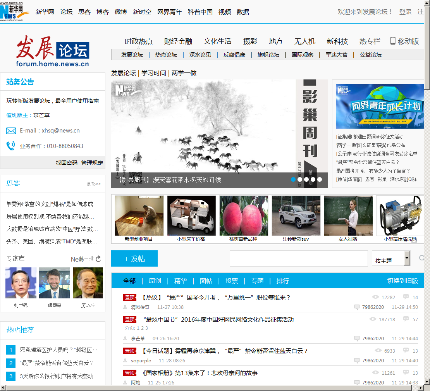Open 3天后你的银行账户将有大变动 hot post
Viewport: 430px width, 391px height.
point(57,376)
